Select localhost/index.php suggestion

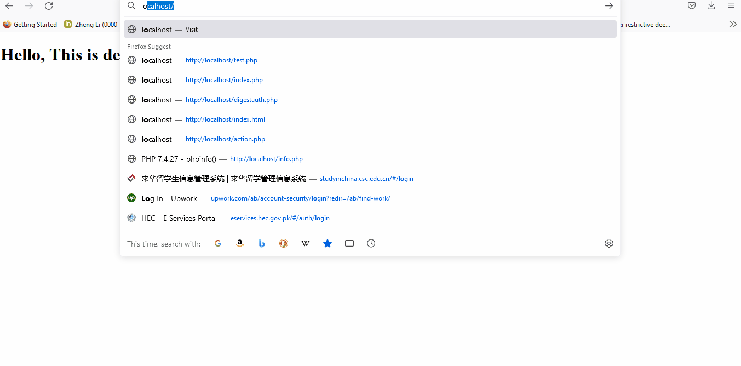coord(370,80)
